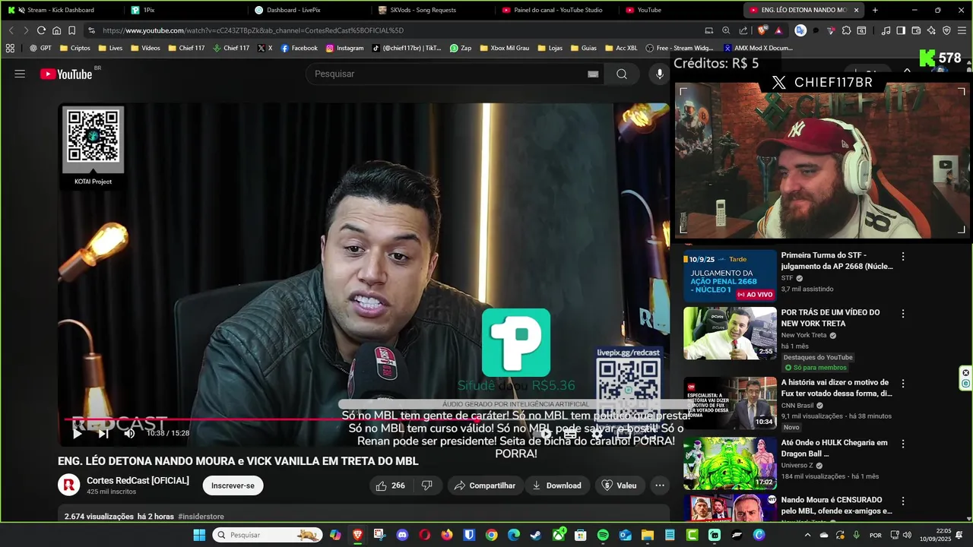The height and width of the screenshot is (547, 973).
Task: Click the Download button below the video
Action: (556, 485)
